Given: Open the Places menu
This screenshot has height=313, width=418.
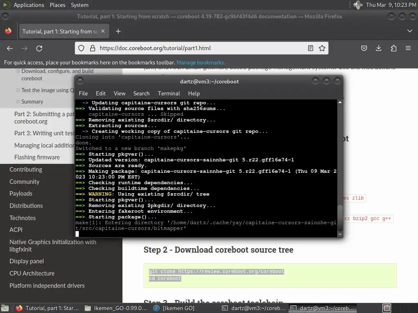Looking at the screenshot, I should pos(57,5).
